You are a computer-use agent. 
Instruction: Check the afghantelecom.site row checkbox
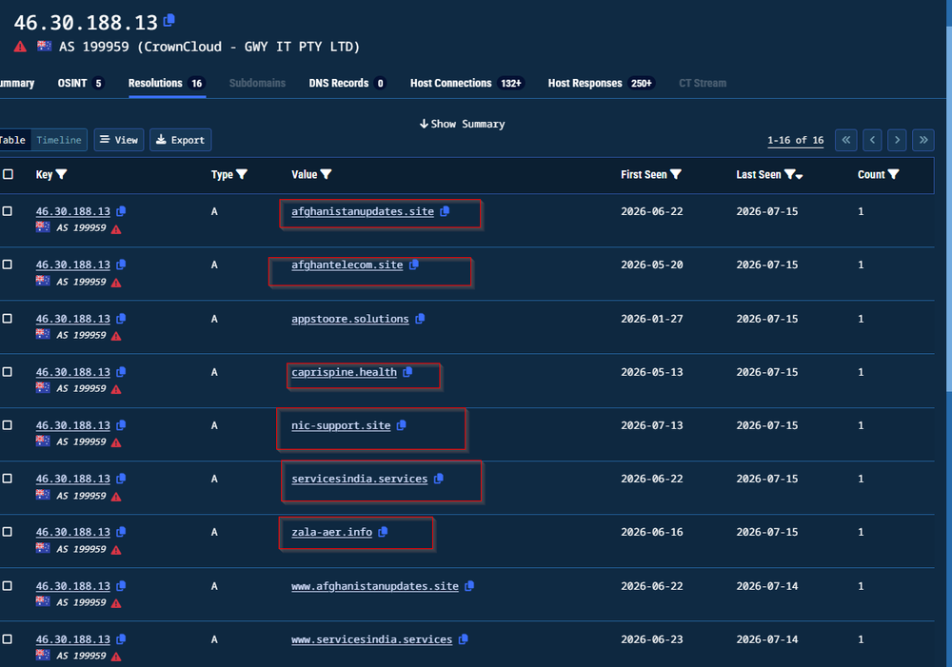click(x=8, y=265)
